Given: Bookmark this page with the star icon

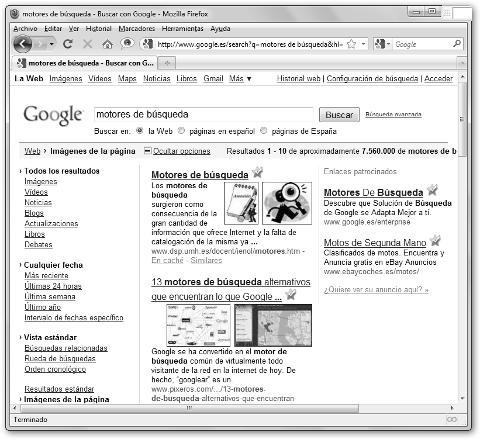Looking at the screenshot, I should (351, 44).
